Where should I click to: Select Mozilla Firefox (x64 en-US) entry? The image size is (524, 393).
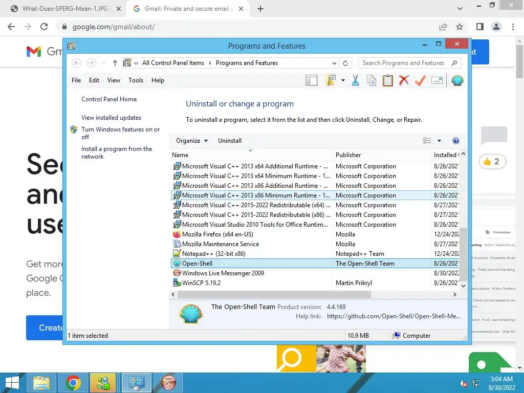(x=315, y=234)
